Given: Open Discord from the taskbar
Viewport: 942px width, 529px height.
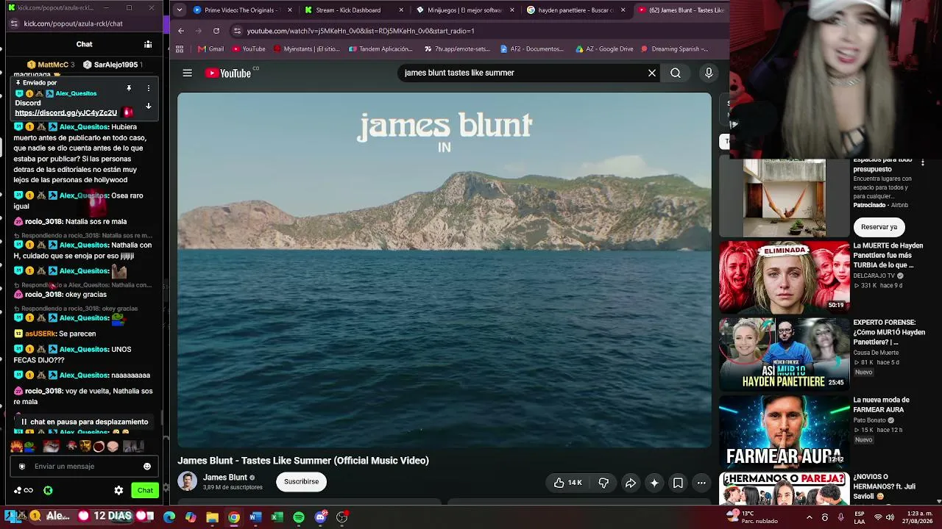Looking at the screenshot, I should 320,517.
